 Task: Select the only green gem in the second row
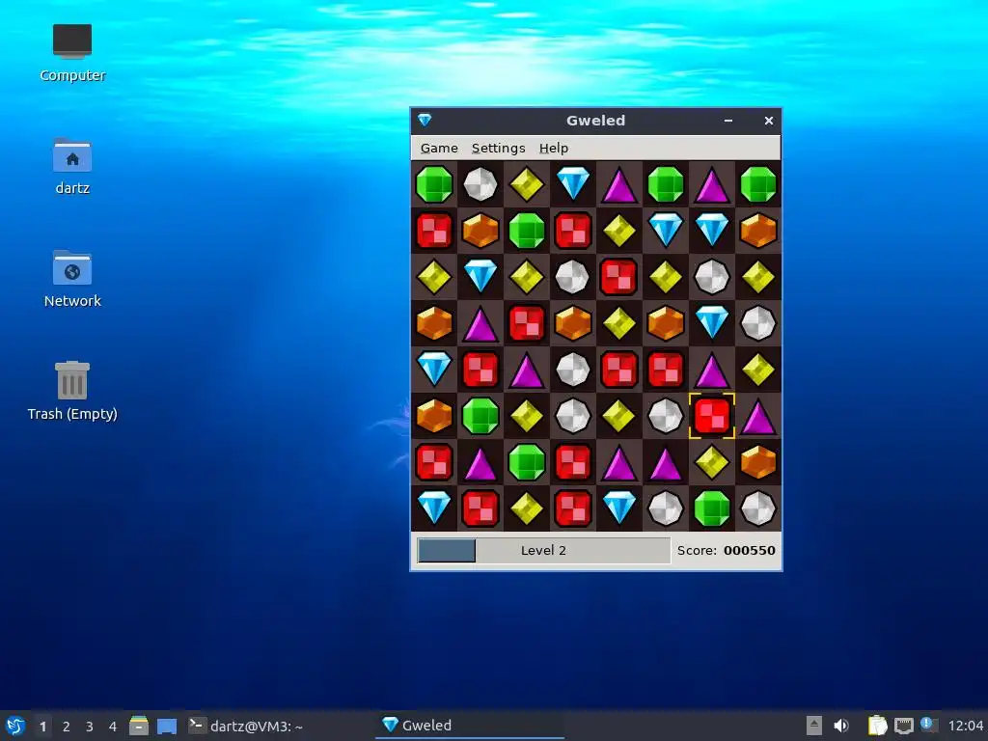(x=527, y=231)
